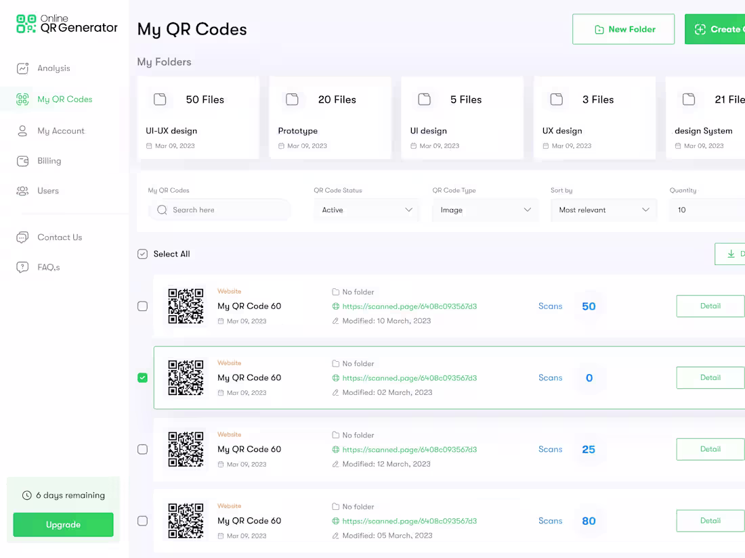This screenshot has width=745, height=558.
Task: Click the download icon above the QR list
Action: tap(731, 254)
